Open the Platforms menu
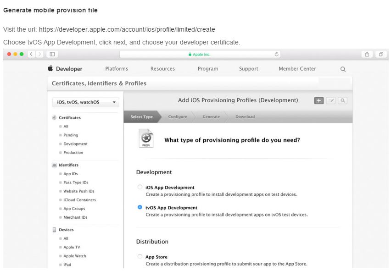 tap(117, 69)
